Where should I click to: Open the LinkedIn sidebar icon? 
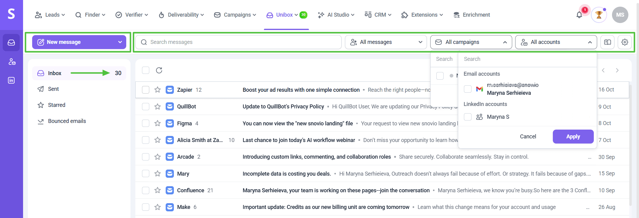click(x=11, y=80)
